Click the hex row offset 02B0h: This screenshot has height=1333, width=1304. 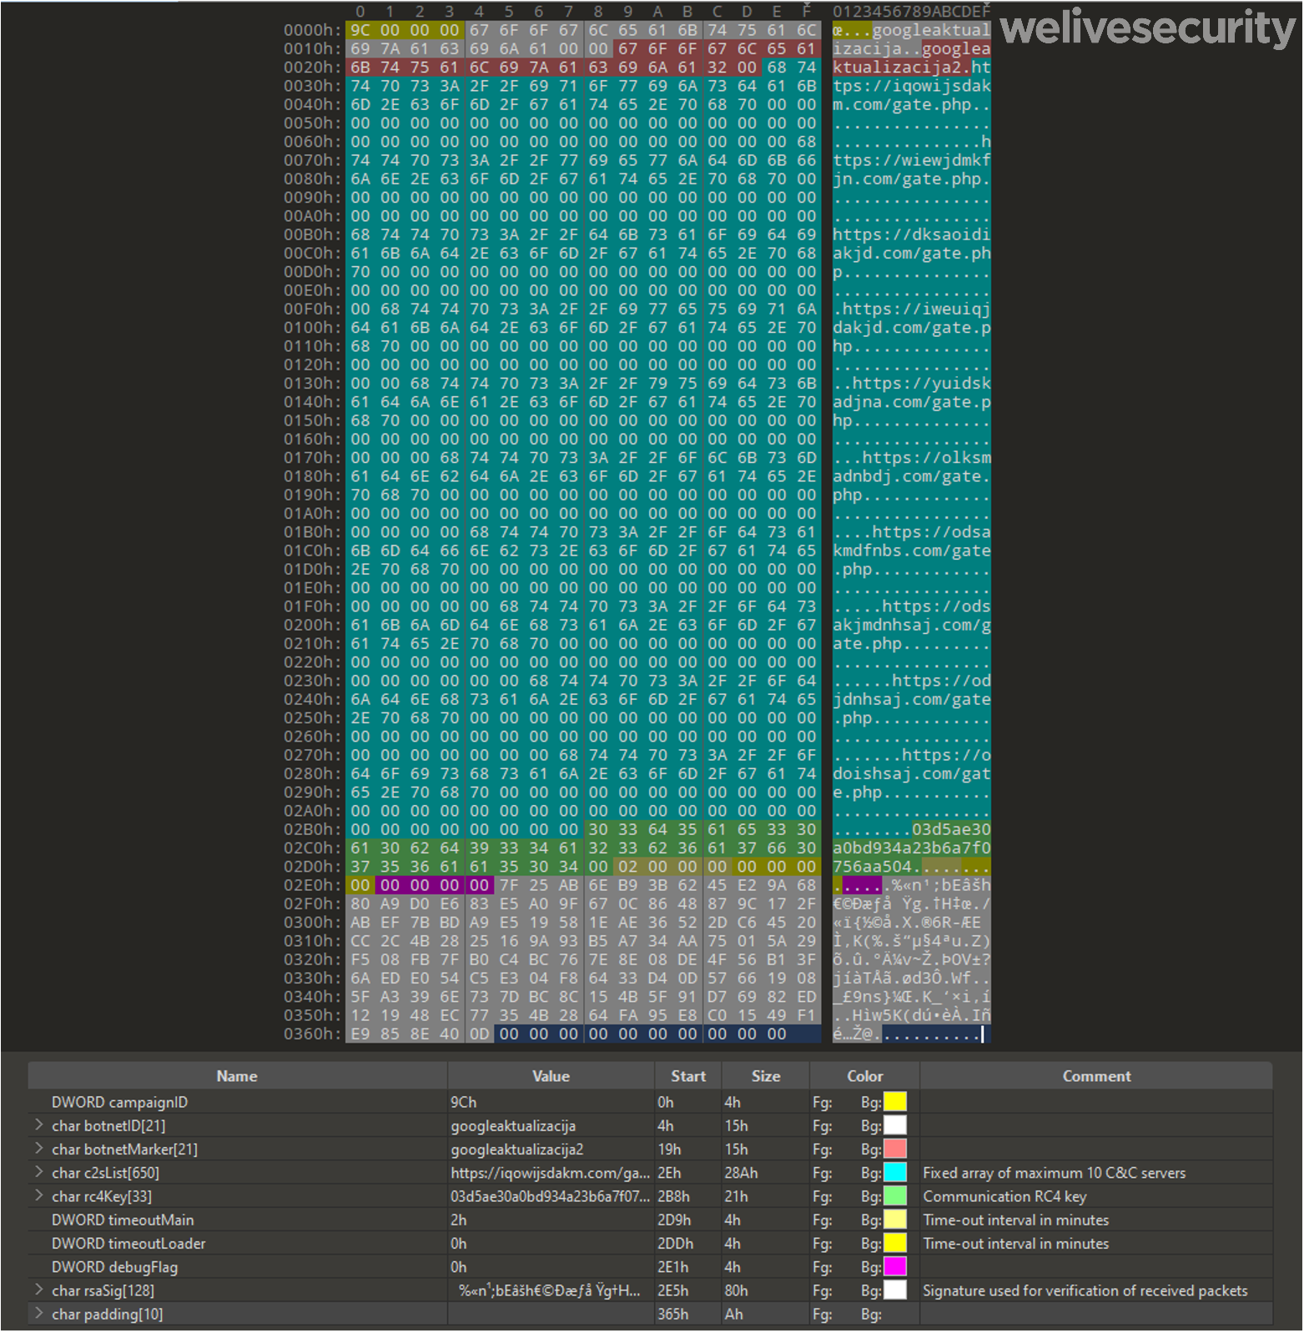coord(312,829)
